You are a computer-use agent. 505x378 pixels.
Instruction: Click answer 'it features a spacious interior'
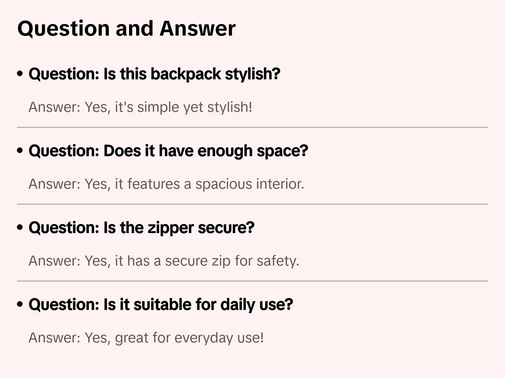coord(166,184)
